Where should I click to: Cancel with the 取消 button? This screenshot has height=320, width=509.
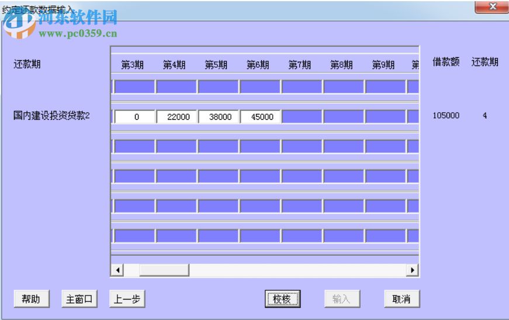click(401, 298)
